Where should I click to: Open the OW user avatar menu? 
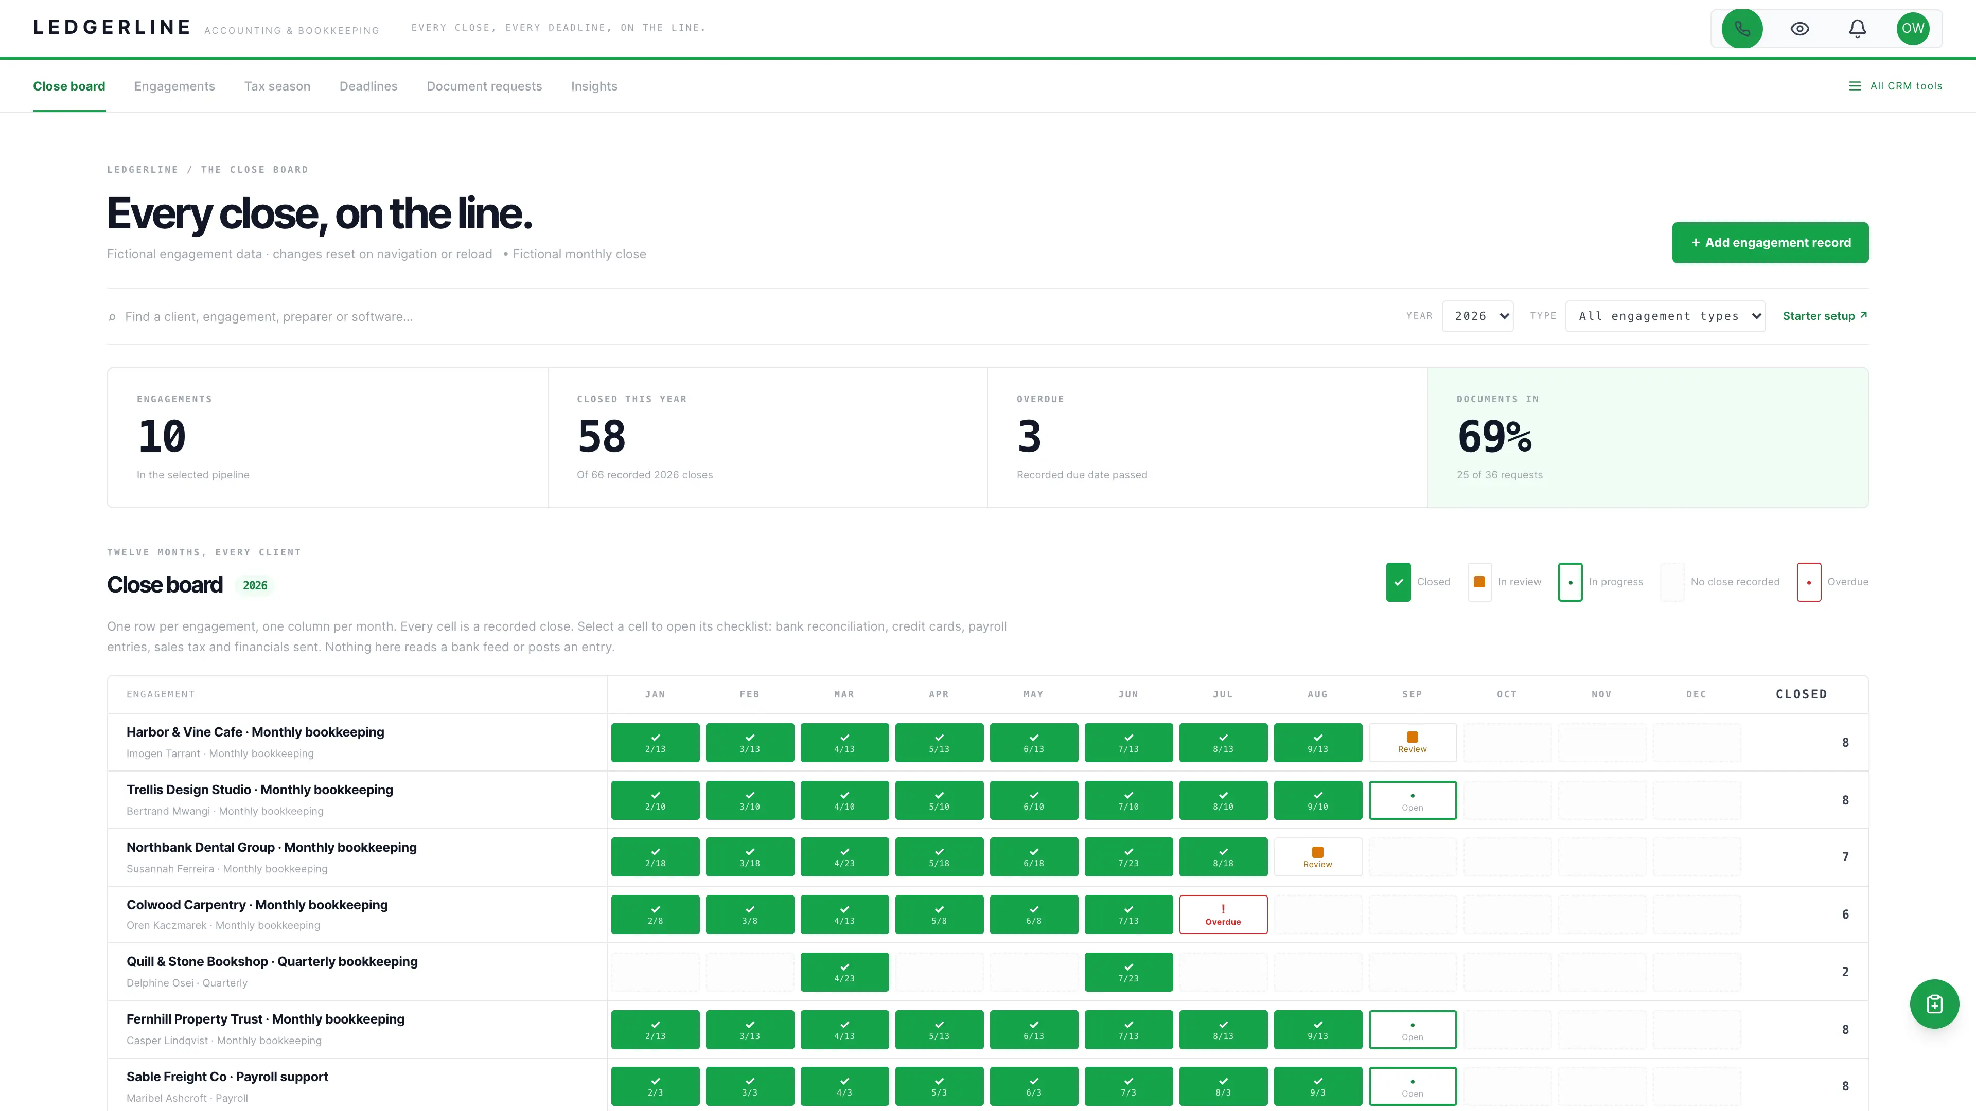tap(1912, 28)
